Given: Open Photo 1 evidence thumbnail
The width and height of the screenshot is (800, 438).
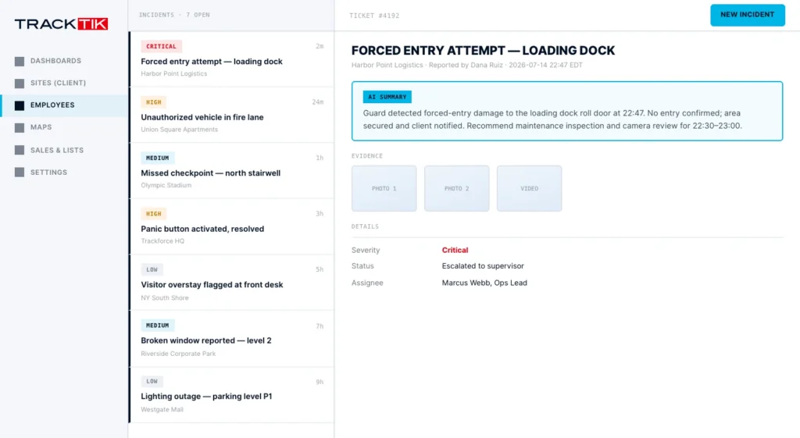Looking at the screenshot, I should 384,188.
